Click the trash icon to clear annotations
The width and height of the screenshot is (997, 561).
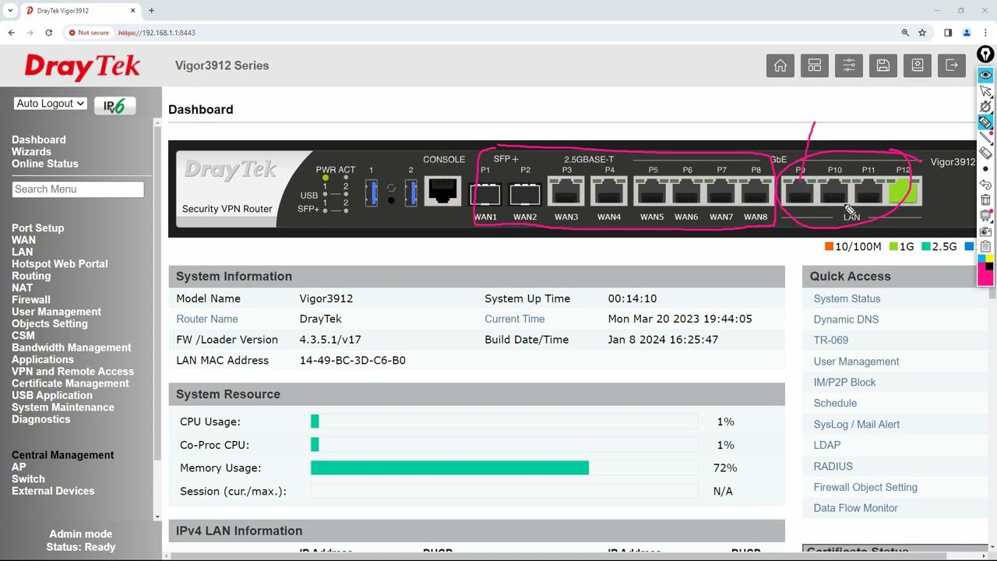(985, 200)
